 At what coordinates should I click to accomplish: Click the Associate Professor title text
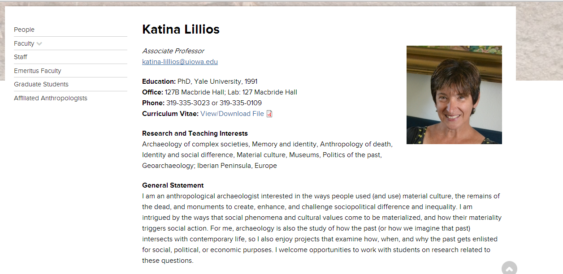(173, 51)
